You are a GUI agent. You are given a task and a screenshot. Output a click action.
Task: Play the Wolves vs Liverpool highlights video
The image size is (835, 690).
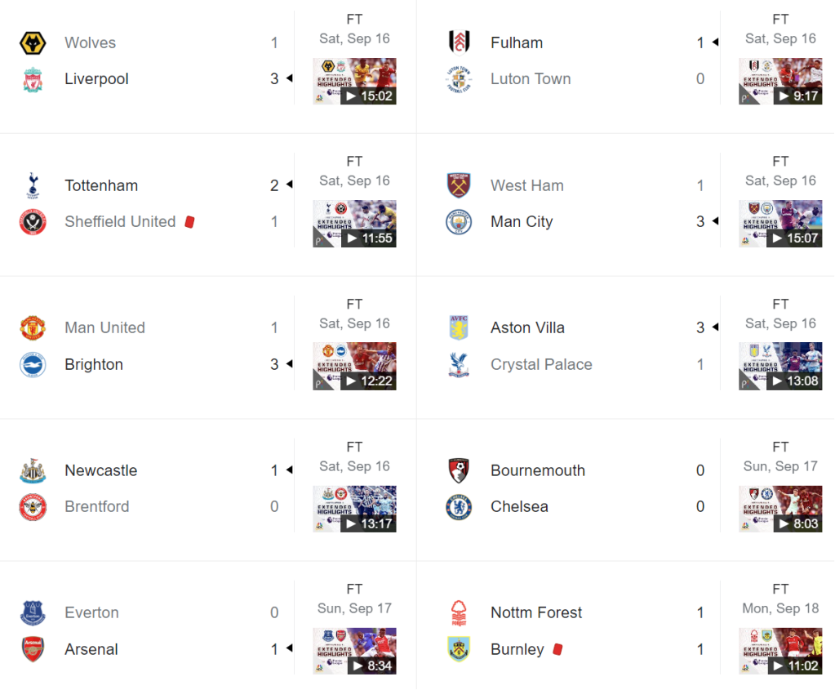[x=354, y=81]
